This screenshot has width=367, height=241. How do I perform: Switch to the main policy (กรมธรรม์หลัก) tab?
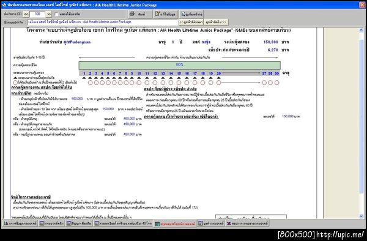[51, 223]
